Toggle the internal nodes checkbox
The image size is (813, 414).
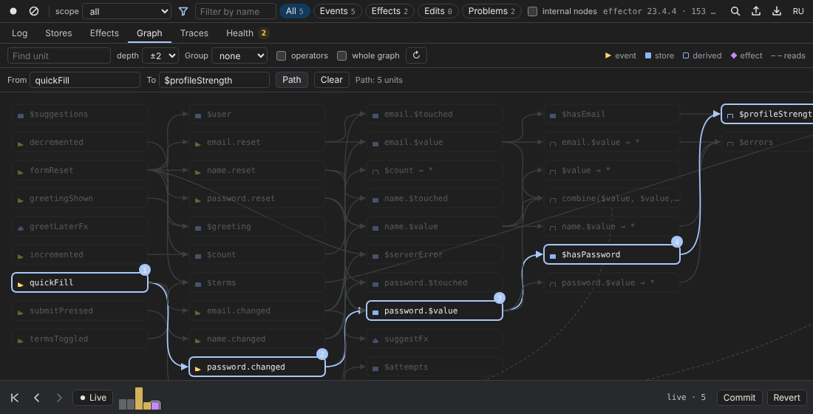(x=532, y=11)
